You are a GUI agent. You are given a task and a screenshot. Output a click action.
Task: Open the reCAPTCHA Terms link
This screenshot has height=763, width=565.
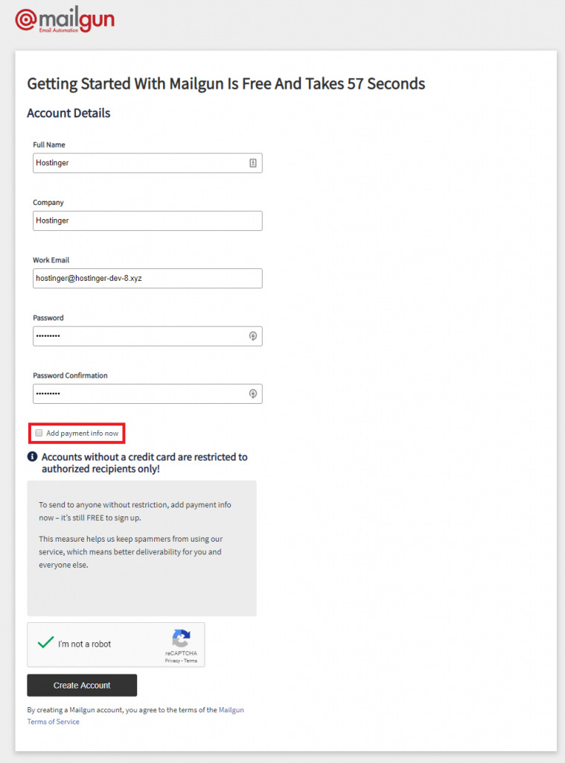[x=191, y=661]
